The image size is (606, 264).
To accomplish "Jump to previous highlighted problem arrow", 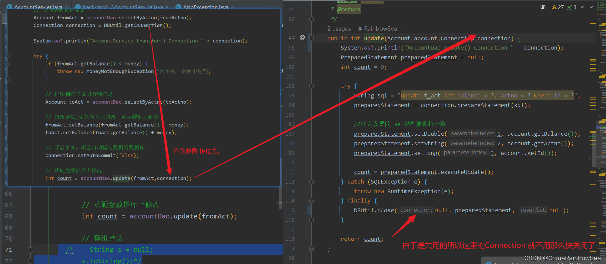I will 582,7.
